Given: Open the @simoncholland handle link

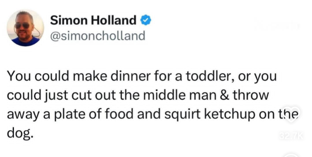Looking at the screenshot, I should coord(98,36).
